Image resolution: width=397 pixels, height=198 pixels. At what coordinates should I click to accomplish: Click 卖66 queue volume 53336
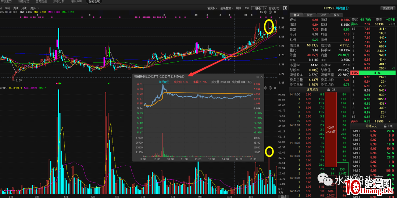[379, 24]
